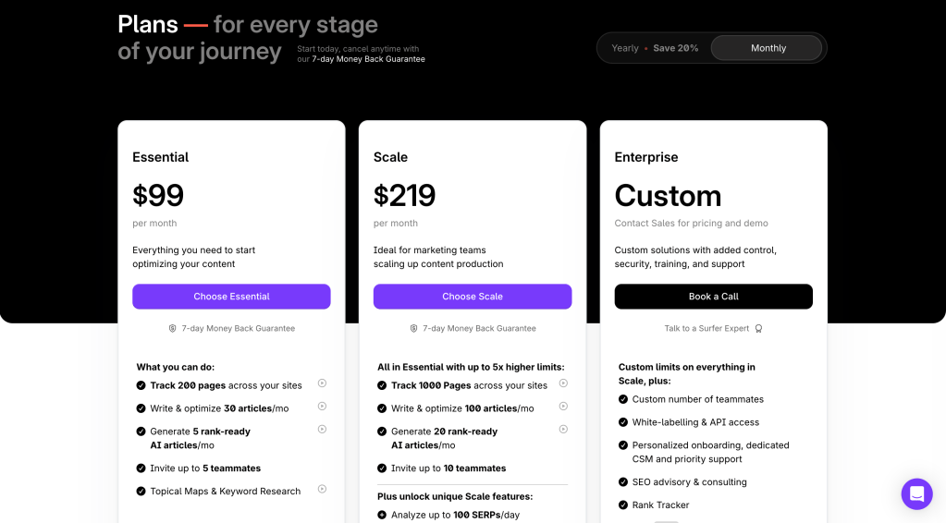Open the chat support widget
Image resolution: width=946 pixels, height=523 pixels.
point(916,493)
